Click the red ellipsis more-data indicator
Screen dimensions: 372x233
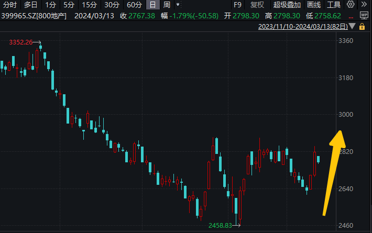[350, 16]
